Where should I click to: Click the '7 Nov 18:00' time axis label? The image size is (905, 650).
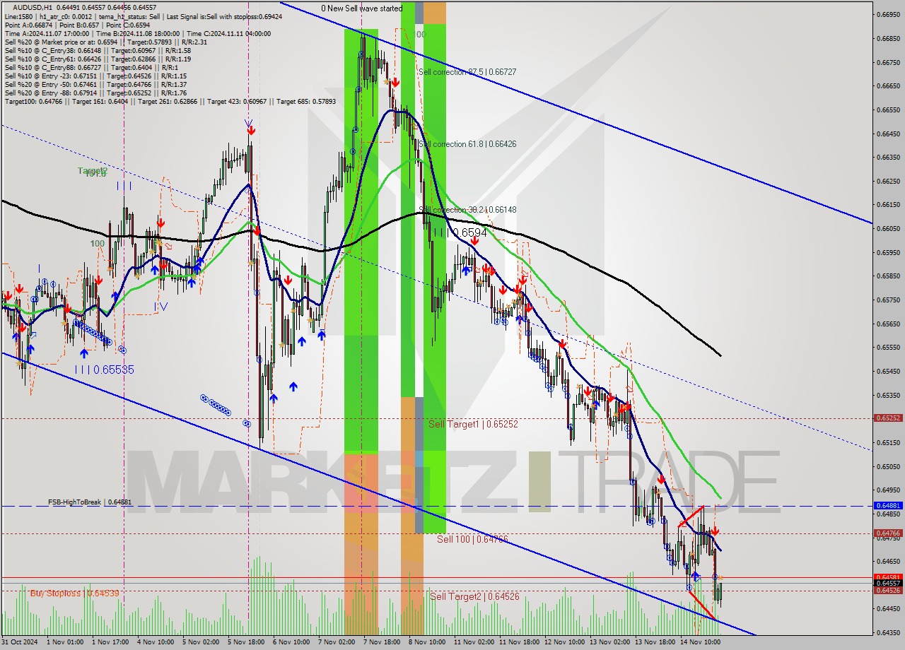(x=382, y=642)
